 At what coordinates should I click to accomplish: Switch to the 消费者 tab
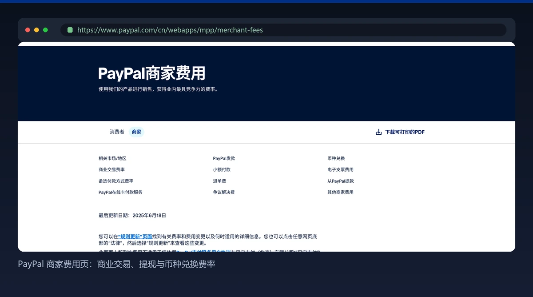pos(117,132)
